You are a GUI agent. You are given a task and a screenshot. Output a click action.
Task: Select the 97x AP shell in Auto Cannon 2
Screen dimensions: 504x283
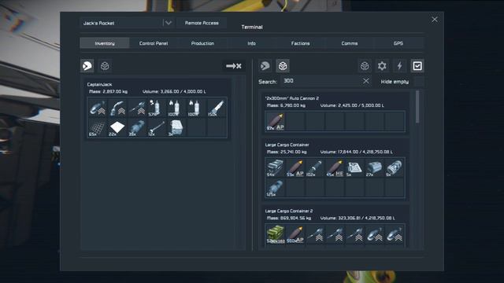pos(275,122)
